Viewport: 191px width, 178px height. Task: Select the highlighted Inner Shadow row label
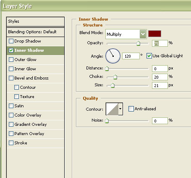(x=29, y=50)
